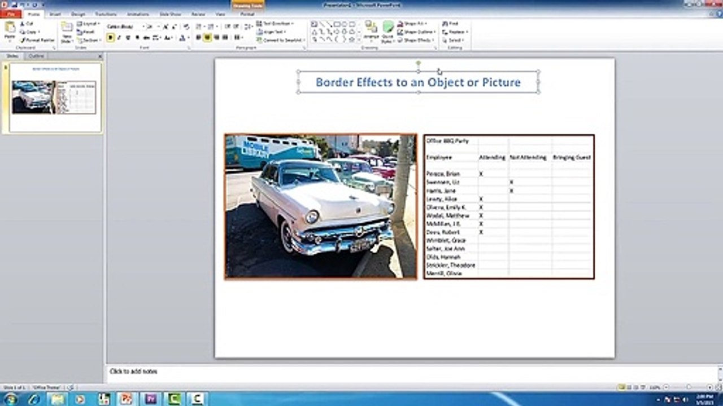
Task: Select slide 1 thumbnail in Slides pane
Action: 54,97
